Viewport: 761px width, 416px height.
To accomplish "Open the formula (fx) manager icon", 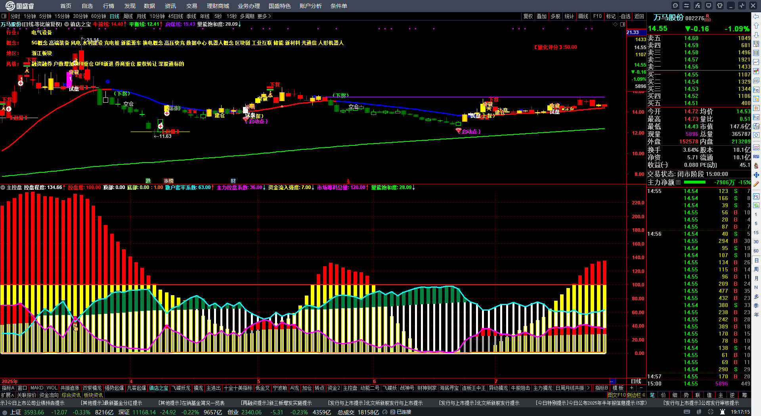I will point(698,6).
